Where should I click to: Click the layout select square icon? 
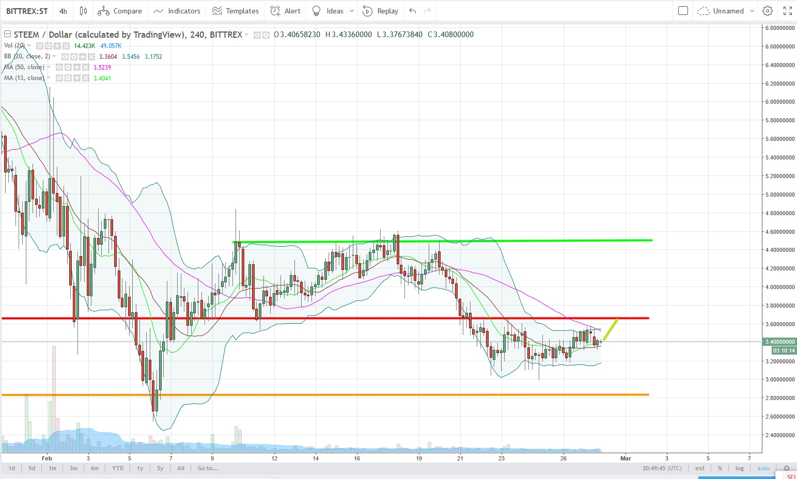[683, 11]
